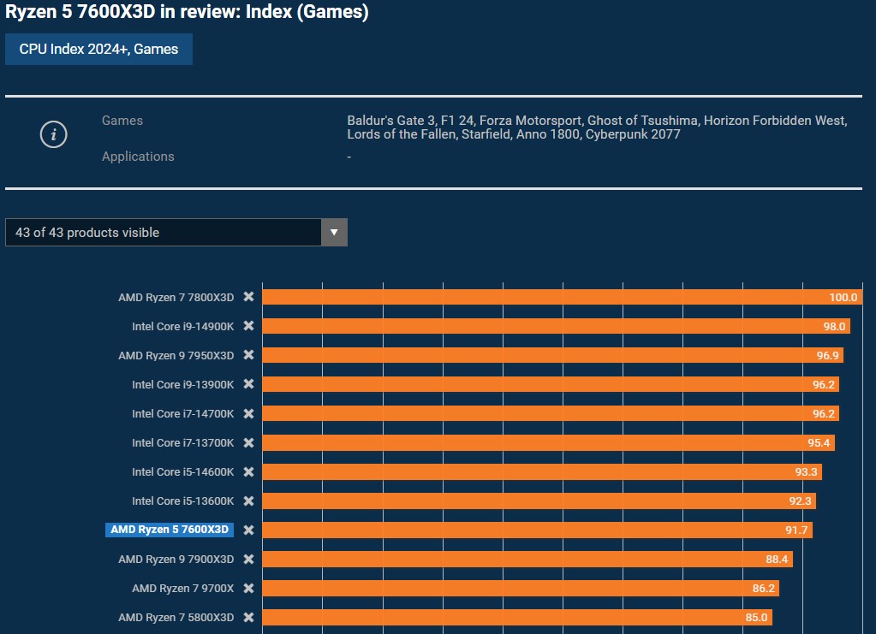The height and width of the screenshot is (634, 876).
Task: Click the 88.4 bar for Ryzen 9 7900X3D
Action: point(527,559)
